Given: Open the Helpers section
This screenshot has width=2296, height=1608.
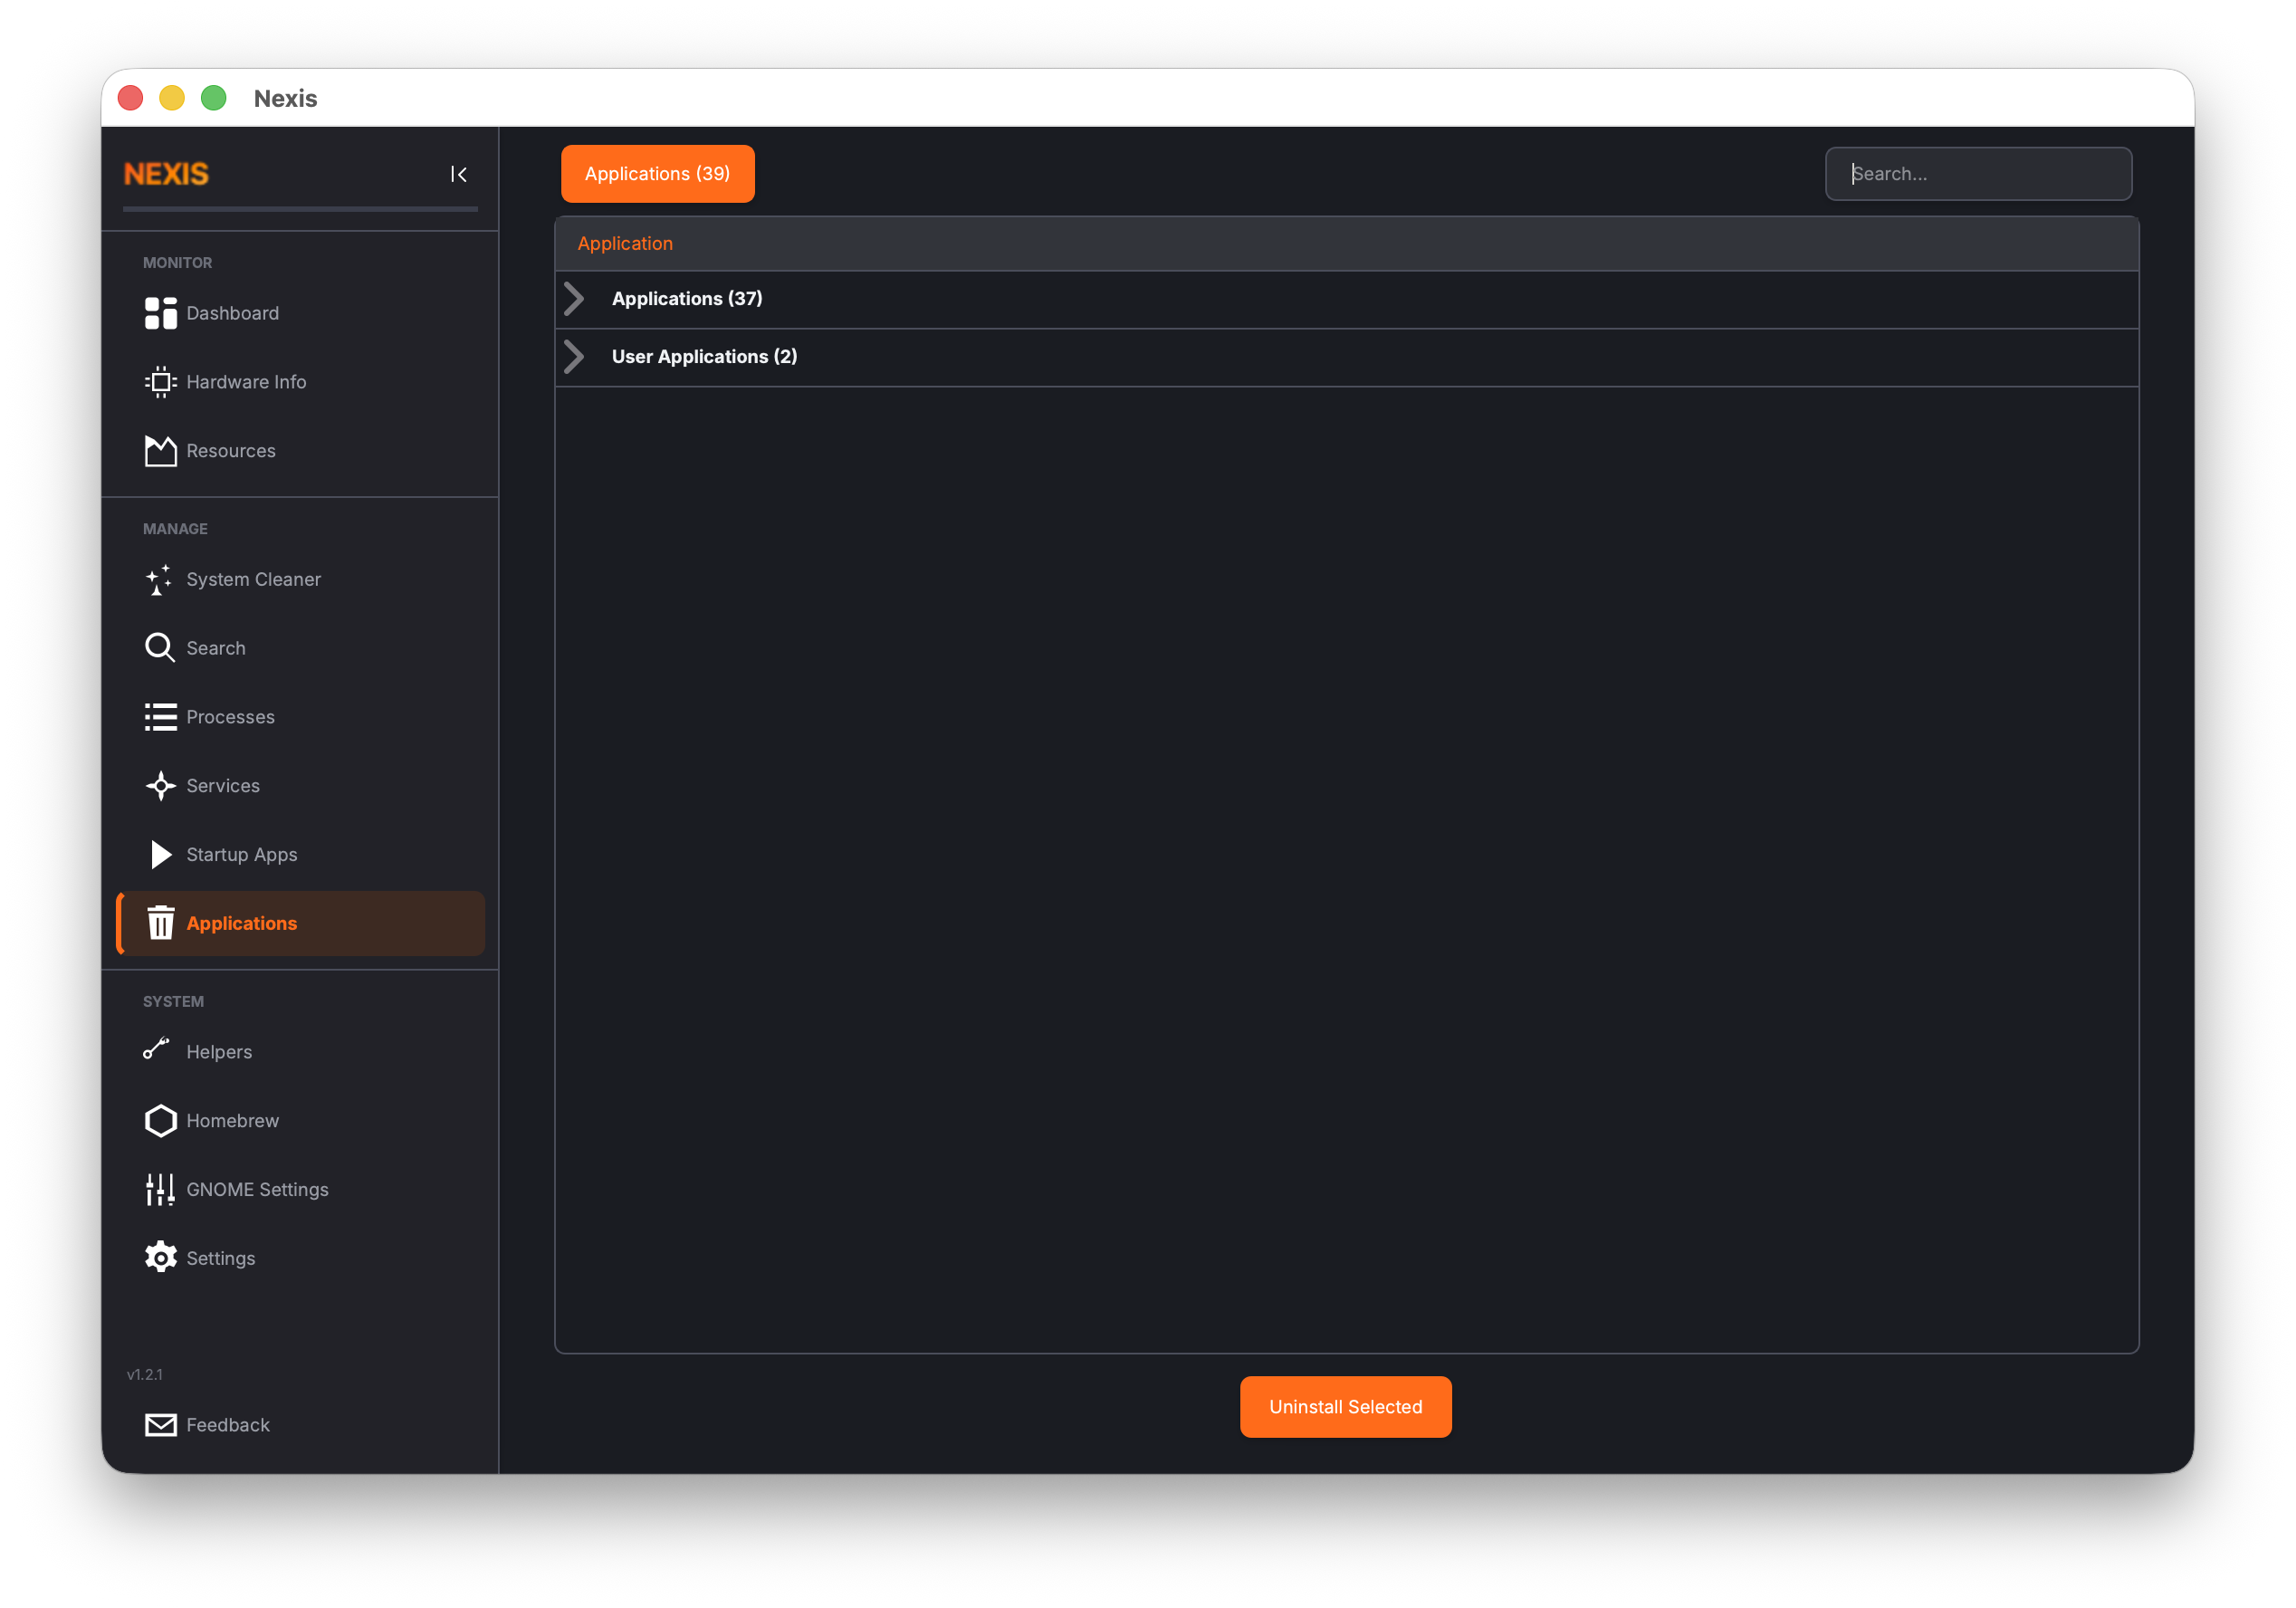Looking at the screenshot, I should point(220,1051).
